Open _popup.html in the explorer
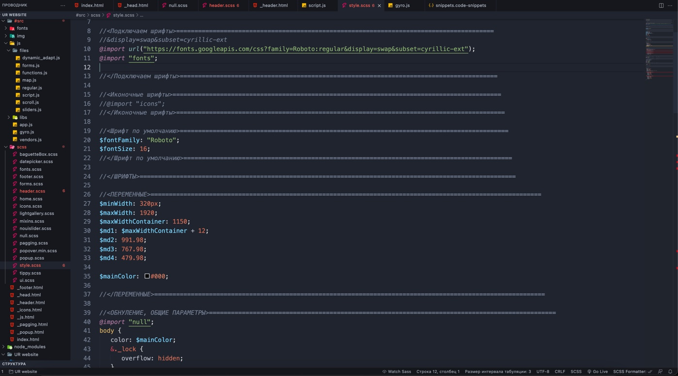Image resolution: width=678 pixels, height=376 pixels. (30, 332)
